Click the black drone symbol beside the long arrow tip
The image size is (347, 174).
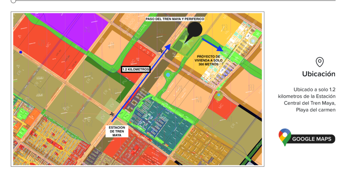pyautogui.click(x=161, y=51)
